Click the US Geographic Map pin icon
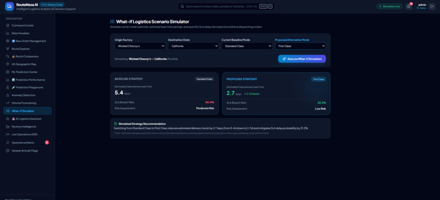Viewport: 440px width, 200px height. (x=8, y=64)
